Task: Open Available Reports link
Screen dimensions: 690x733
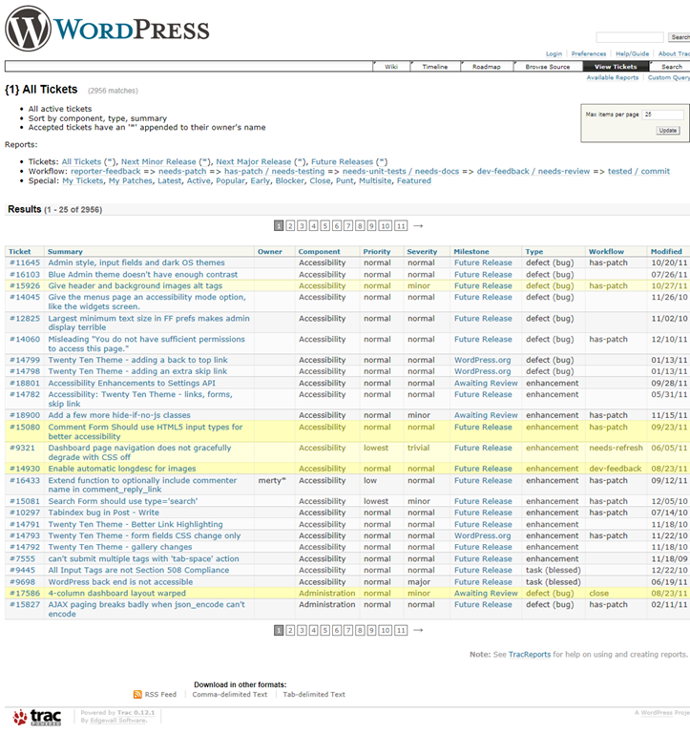Action: [613, 77]
